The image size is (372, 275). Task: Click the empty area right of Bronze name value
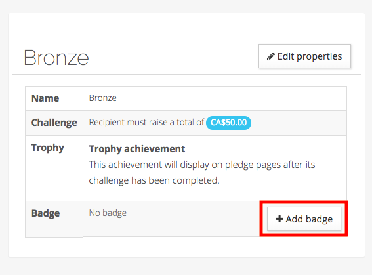(x=232, y=98)
